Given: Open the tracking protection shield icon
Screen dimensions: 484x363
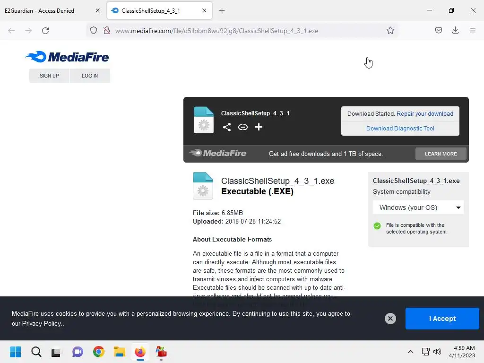Looking at the screenshot, I should click(x=94, y=31).
